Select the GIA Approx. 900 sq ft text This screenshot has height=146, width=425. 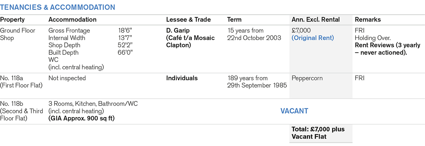pos(81,118)
